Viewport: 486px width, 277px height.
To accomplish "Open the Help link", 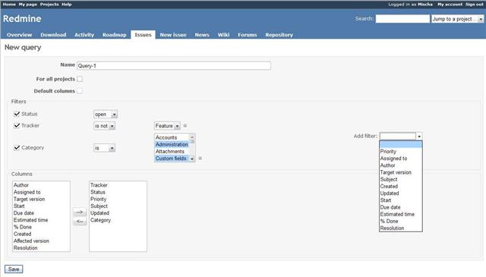I will pos(67,5).
